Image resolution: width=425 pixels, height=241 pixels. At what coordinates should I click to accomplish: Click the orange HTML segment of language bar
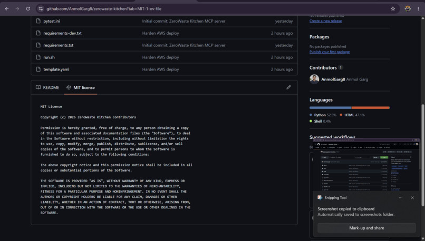370,108
